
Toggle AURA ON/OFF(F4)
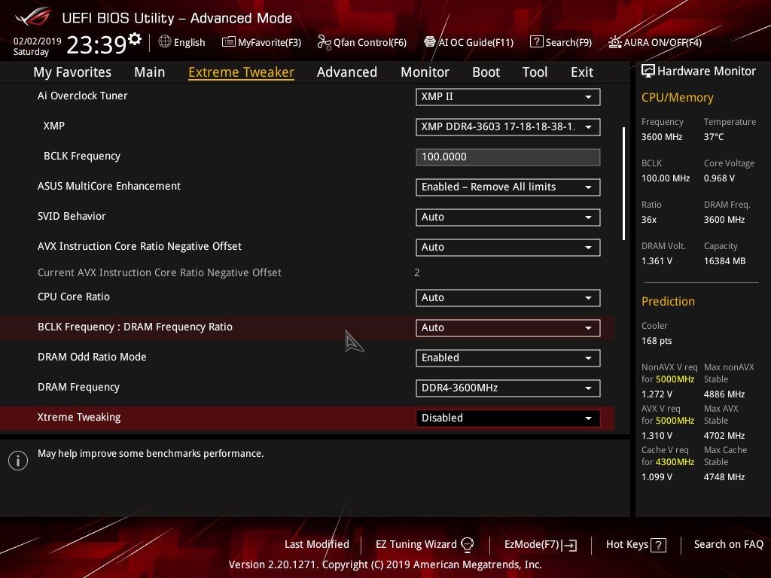click(x=655, y=42)
